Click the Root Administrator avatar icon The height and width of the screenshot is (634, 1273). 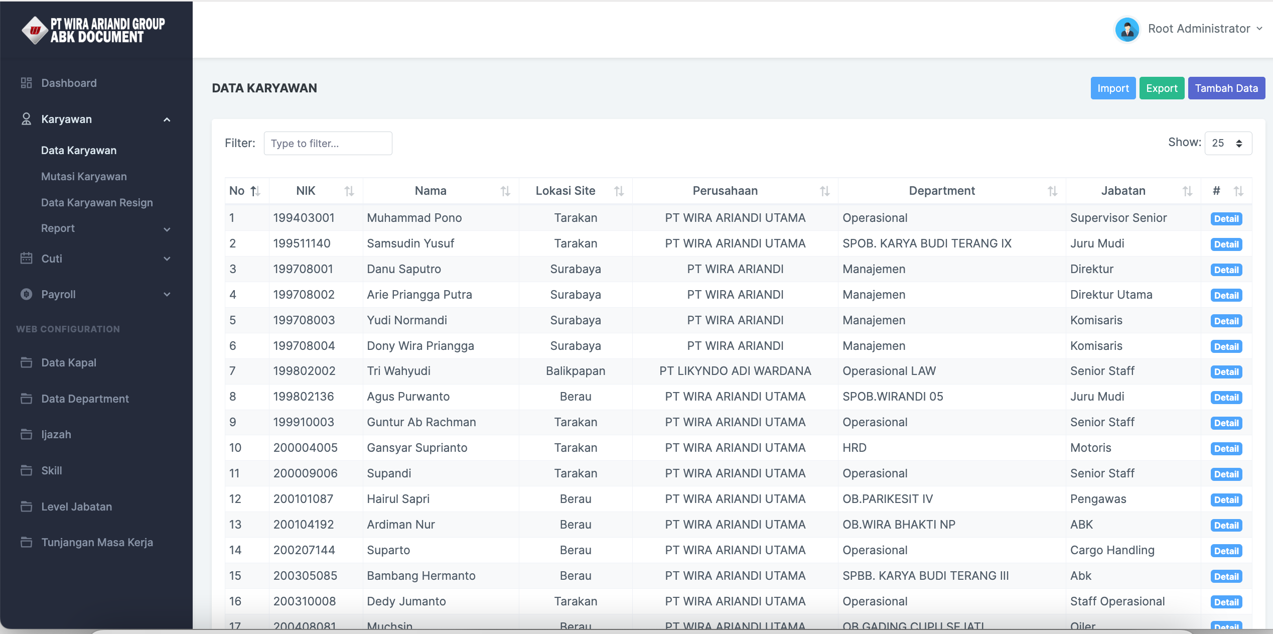click(x=1127, y=29)
